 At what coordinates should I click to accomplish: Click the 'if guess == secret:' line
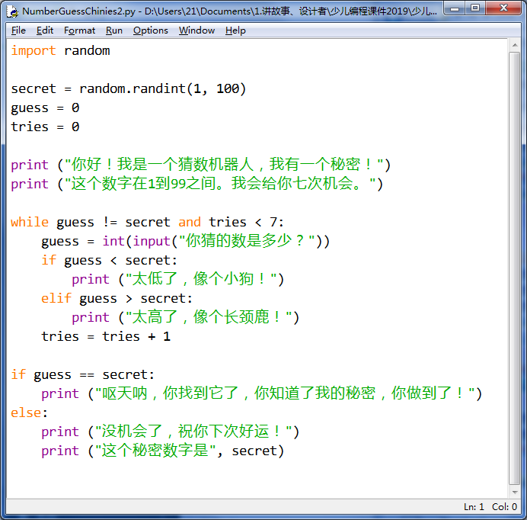pos(83,374)
